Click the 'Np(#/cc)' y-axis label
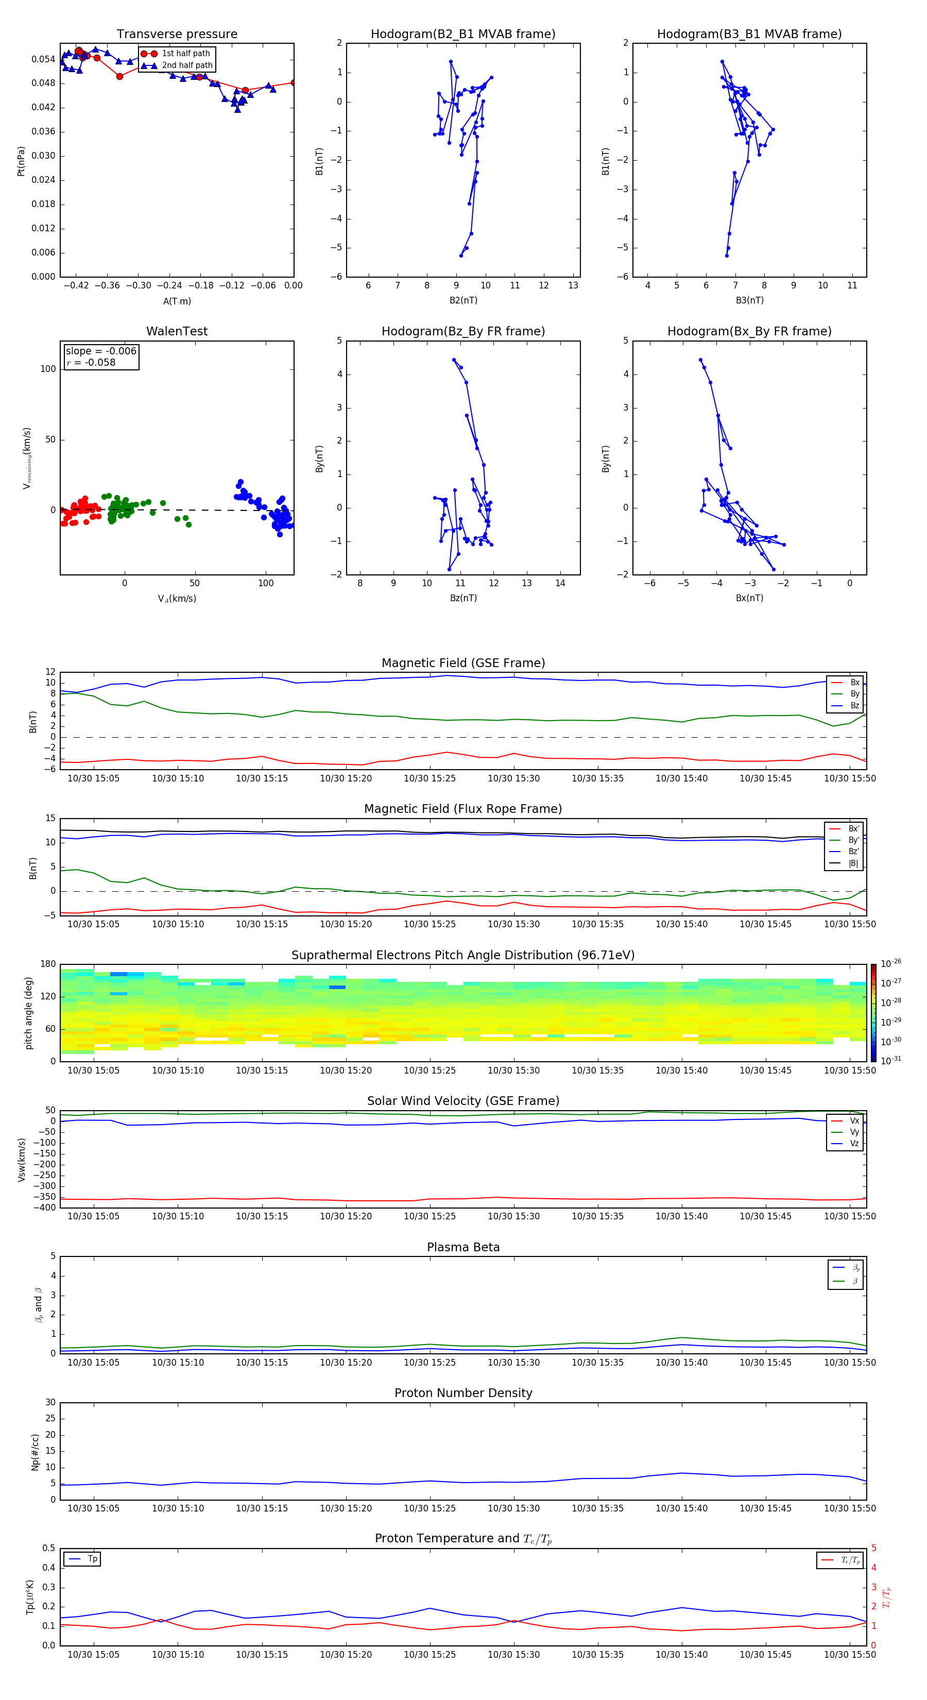 coord(35,1451)
